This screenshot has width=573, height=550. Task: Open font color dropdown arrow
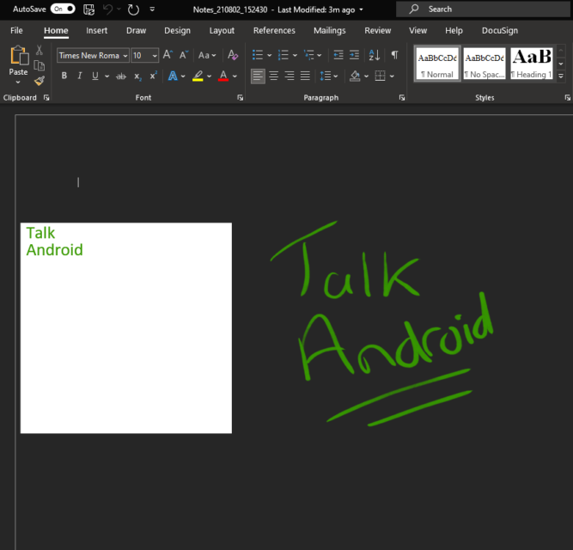[x=235, y=76]
